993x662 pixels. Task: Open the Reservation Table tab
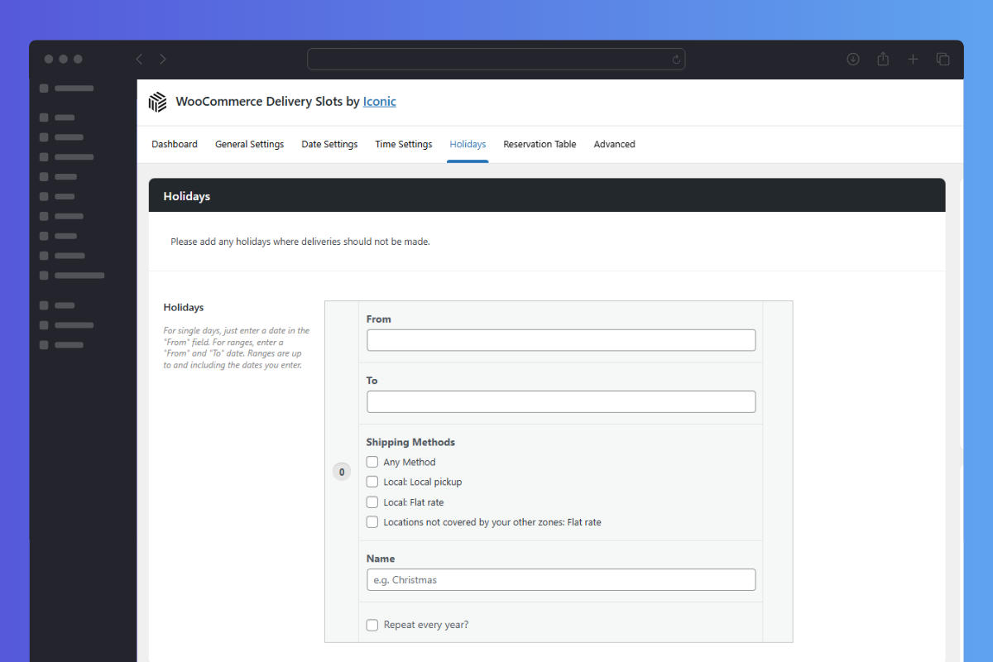[540, 144]
